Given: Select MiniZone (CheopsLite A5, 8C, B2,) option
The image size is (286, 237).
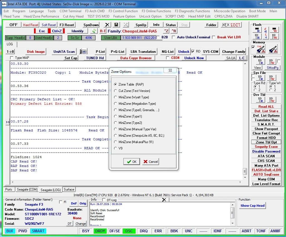Looking at the screenshot, I should [x=115, y=135].
